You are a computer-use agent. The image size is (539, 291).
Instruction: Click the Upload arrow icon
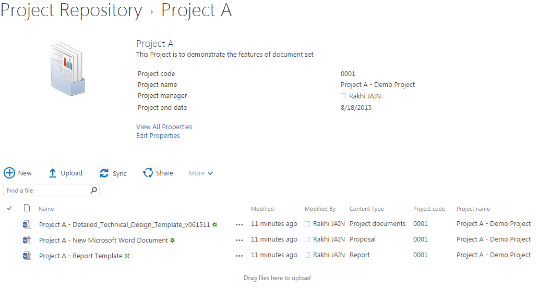[53, 173]
